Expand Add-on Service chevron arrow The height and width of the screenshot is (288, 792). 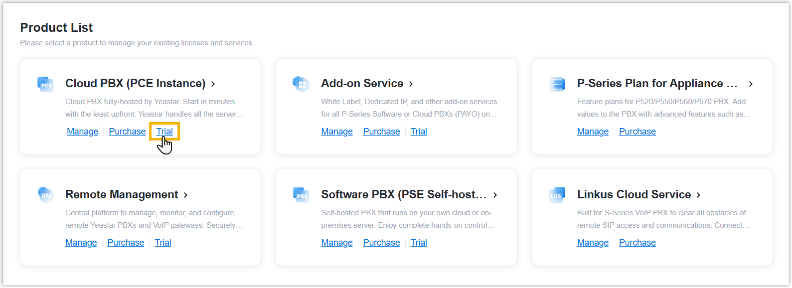tap(411, 84)
